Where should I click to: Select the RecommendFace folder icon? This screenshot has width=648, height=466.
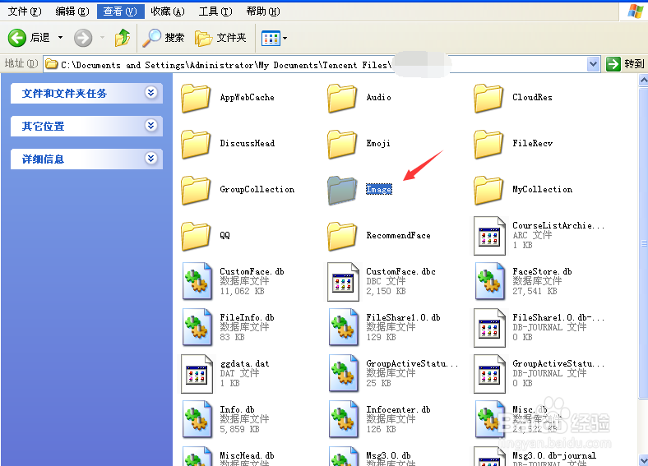tap(342, 236)
